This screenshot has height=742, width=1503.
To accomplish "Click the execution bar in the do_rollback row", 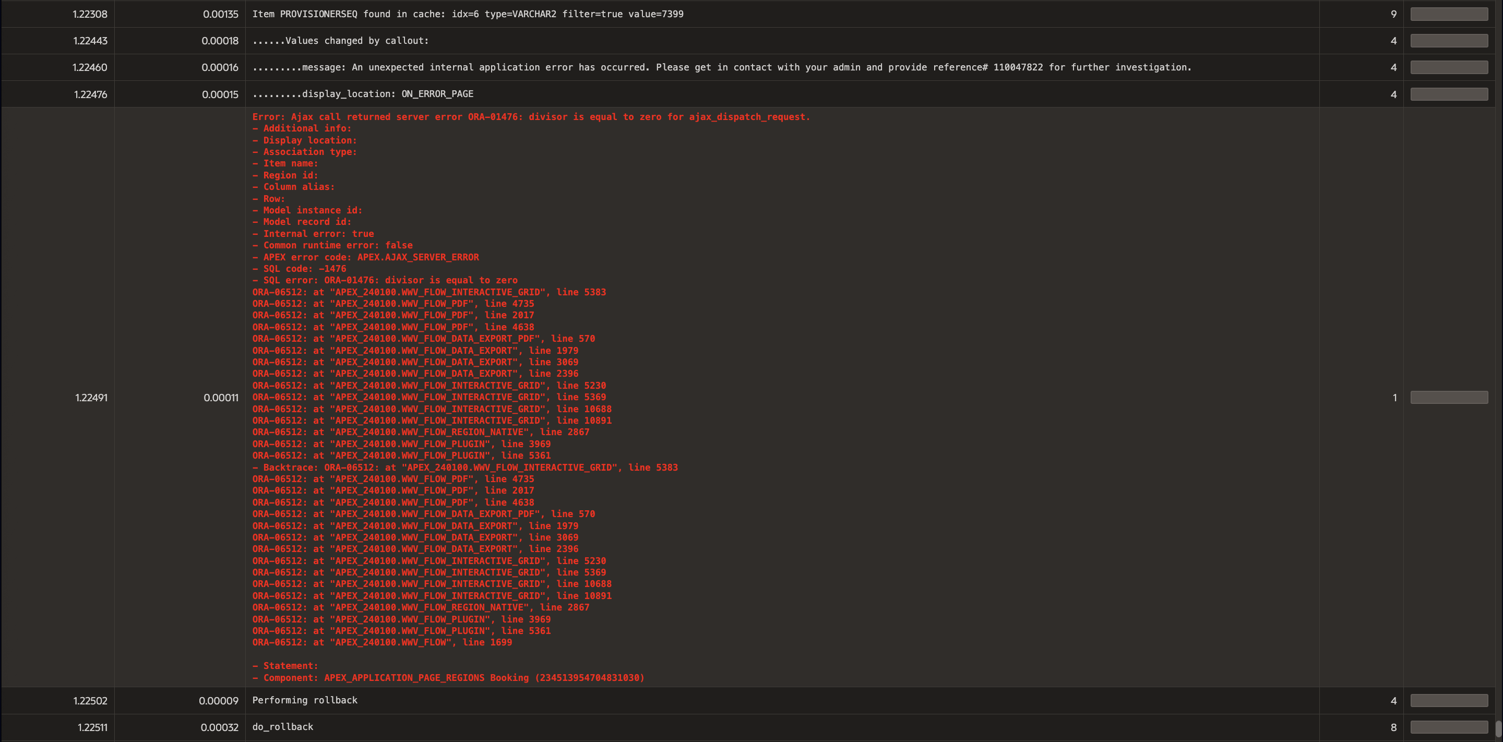I will click(x=1449, y=727).
